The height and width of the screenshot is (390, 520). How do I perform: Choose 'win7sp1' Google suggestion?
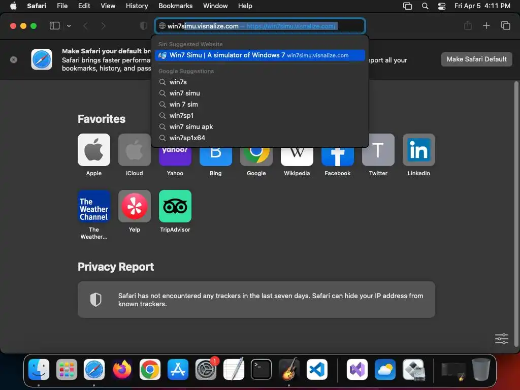click(x=260, y=115)
